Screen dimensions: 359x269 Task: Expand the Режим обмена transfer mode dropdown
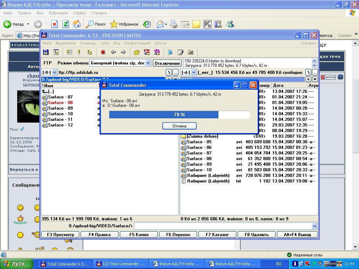click(148, 63)
